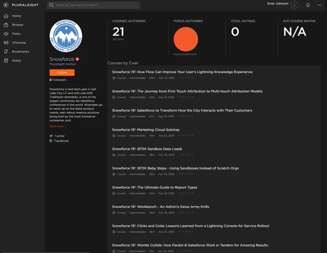Click course icon for Workbench Swiss Army Knife
The image size is (327, 253).
pos(114,213)
